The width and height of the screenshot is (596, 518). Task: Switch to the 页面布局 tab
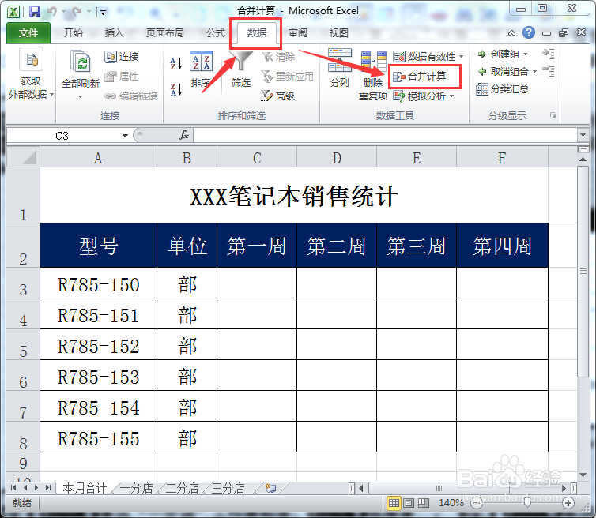click(x=164, y=33)
